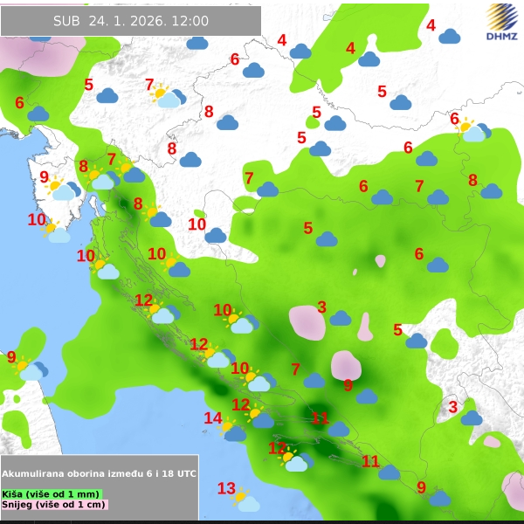
Task: Select the partly sunny icon beside temperature 6
Action: 472,130
